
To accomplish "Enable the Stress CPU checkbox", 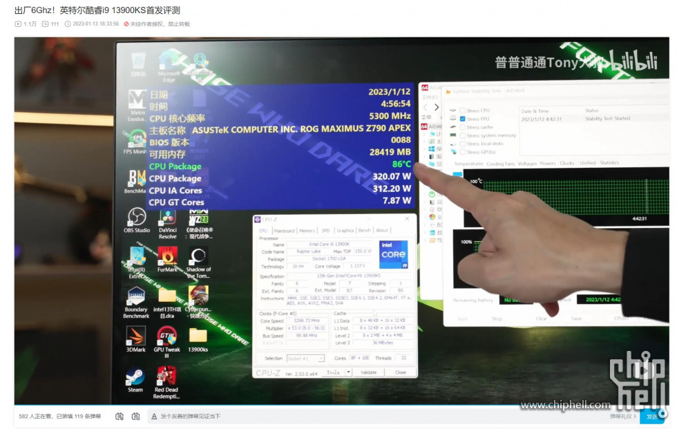I will [462, 111].
